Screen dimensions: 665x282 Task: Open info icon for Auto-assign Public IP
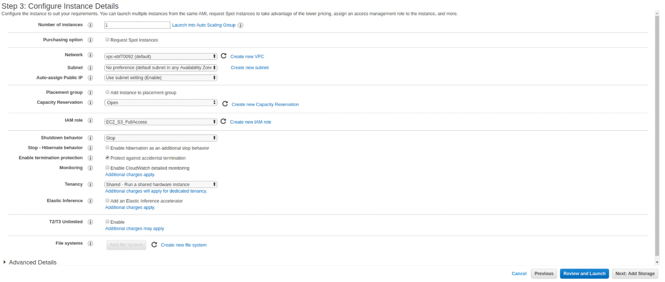click(x=91, y=78)
